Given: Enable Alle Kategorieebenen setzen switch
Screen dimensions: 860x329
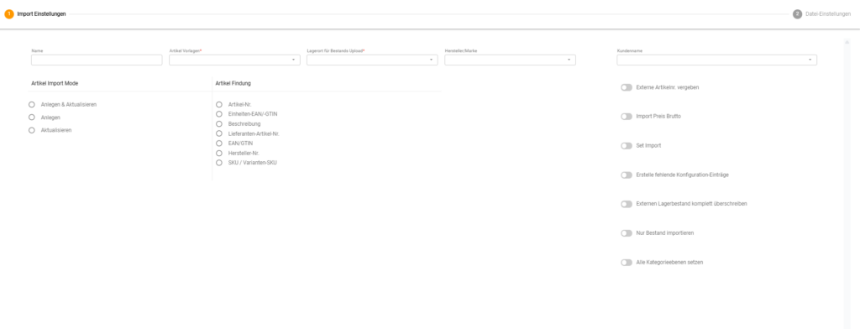Looking at the screenshot, I should tap(627, 263).
